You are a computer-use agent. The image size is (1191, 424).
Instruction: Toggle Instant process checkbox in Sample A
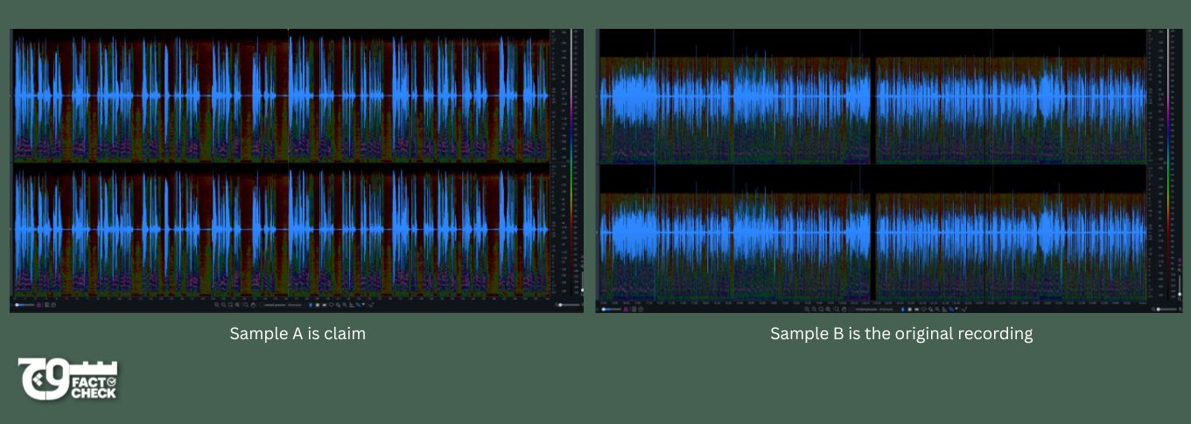coord(261,305)
